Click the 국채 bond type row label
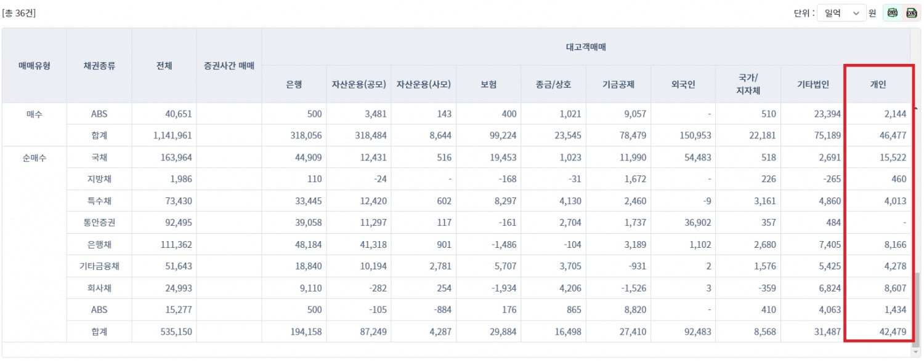The width and height of the screenshot is (924, 361). (x=99, y=157)
